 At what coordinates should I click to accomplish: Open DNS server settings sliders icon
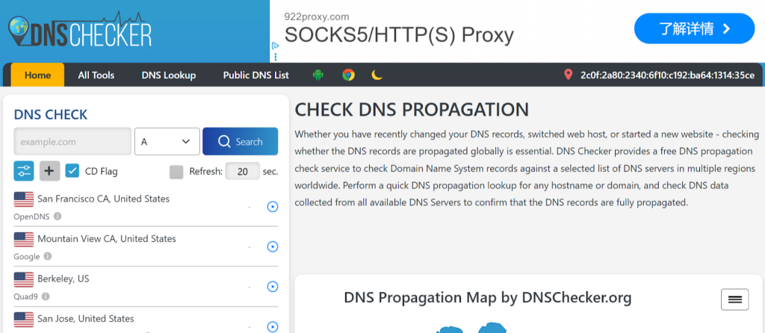click(x=24, y=171)
